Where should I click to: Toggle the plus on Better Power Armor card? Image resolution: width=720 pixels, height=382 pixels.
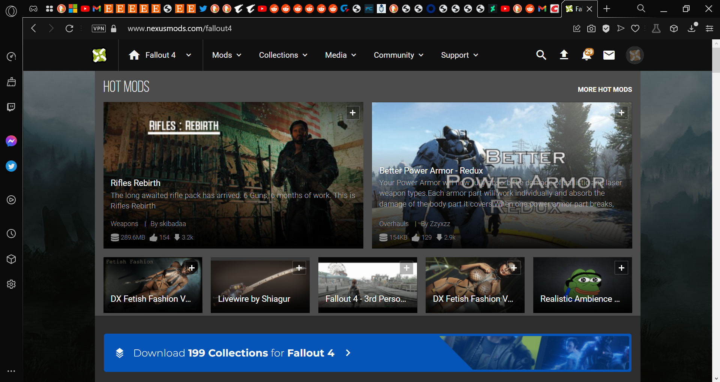point(621,113)
